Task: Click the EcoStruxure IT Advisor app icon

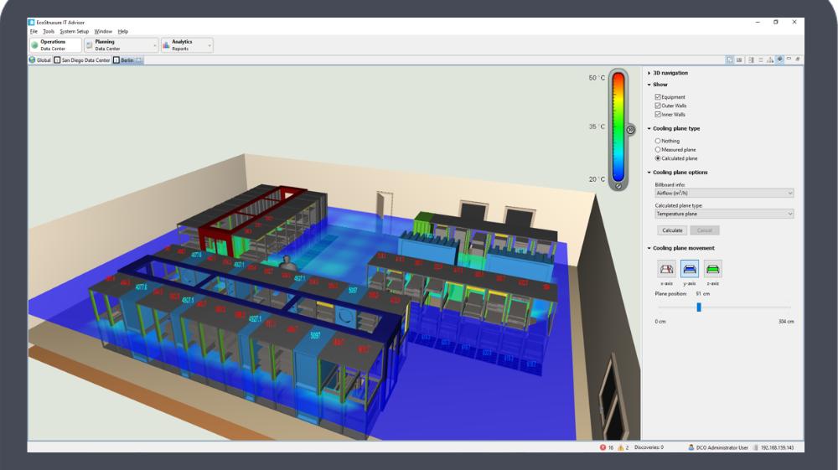Action: (x=32, y=23)
